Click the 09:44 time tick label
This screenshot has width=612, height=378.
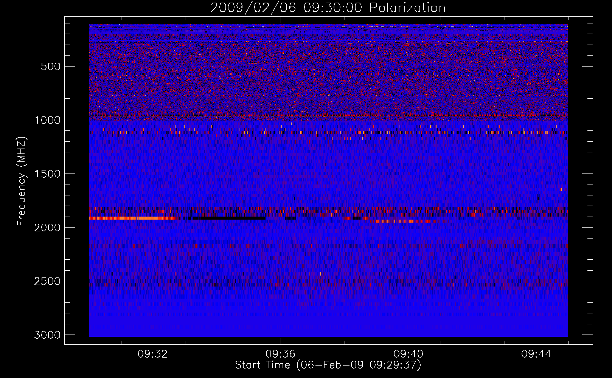pos(536,354)
